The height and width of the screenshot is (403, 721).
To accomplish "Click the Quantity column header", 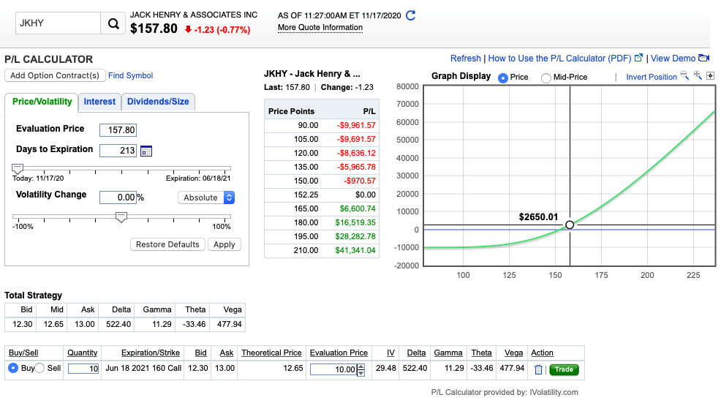I will coord(83,353).
